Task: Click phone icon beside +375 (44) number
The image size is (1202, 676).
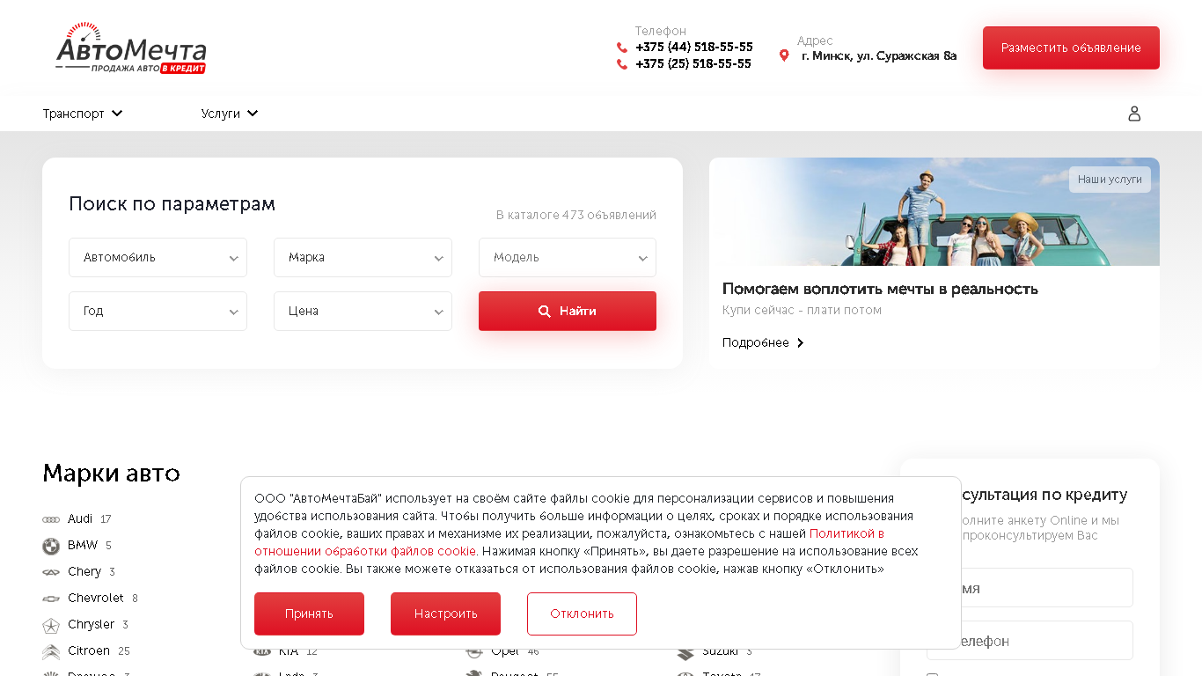Action: [x=622, y=48]
